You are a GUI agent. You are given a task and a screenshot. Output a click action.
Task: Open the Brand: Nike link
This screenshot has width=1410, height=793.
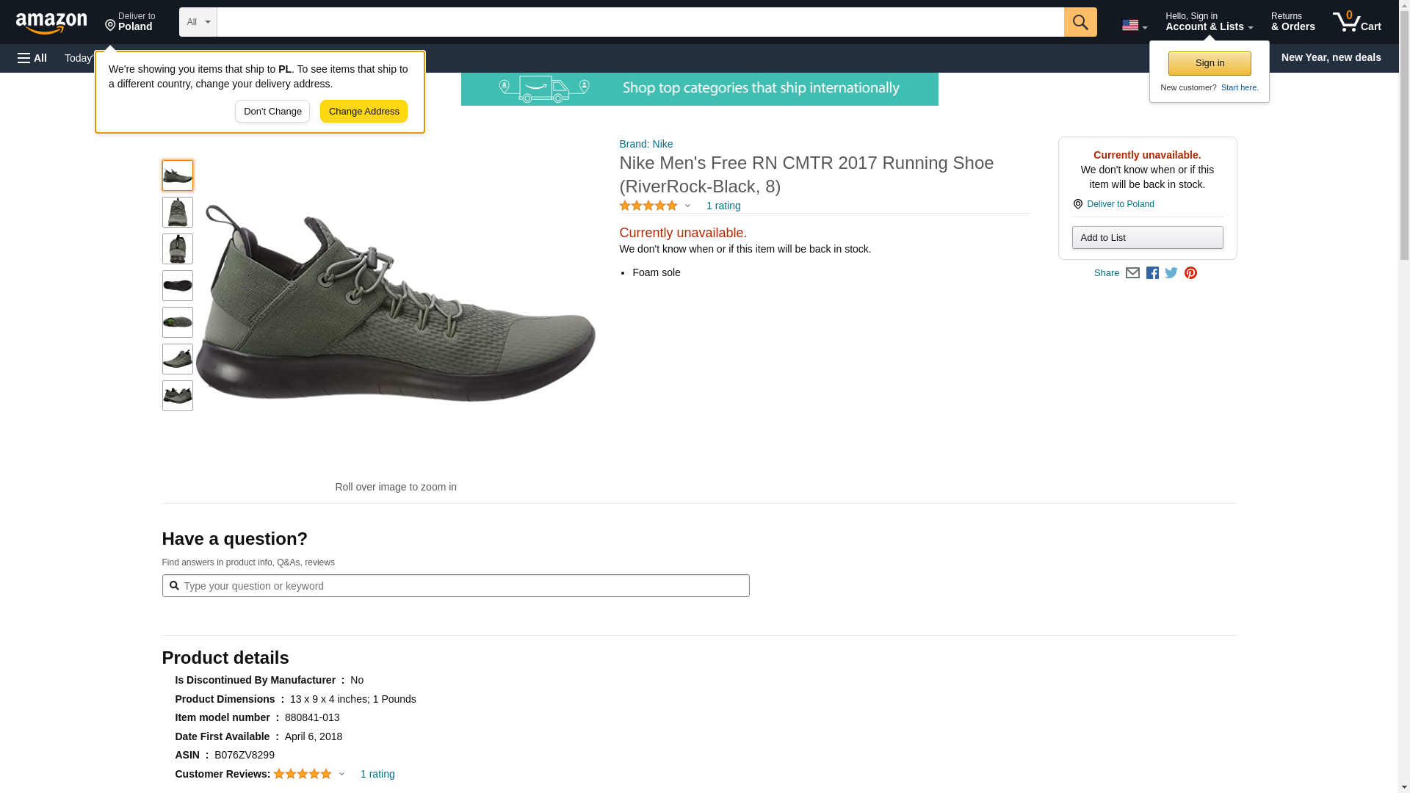pos(646,144)
